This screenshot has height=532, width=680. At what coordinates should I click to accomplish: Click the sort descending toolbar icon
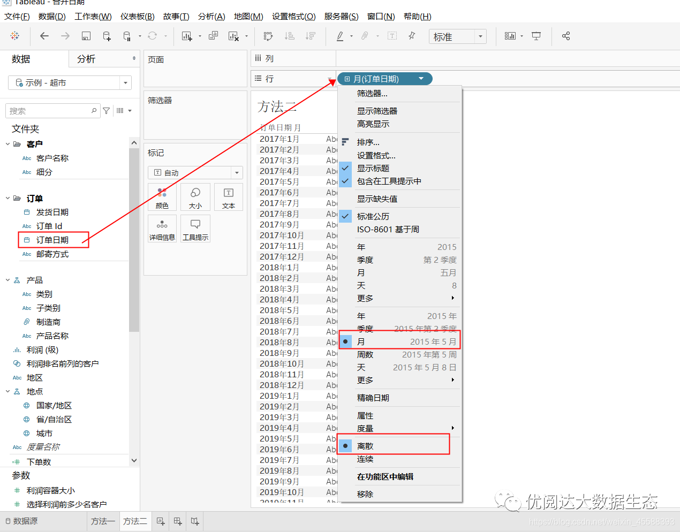(x=310, y=36)
